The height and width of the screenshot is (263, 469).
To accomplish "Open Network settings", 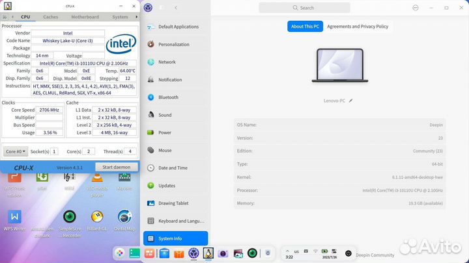I will (167, 62).
